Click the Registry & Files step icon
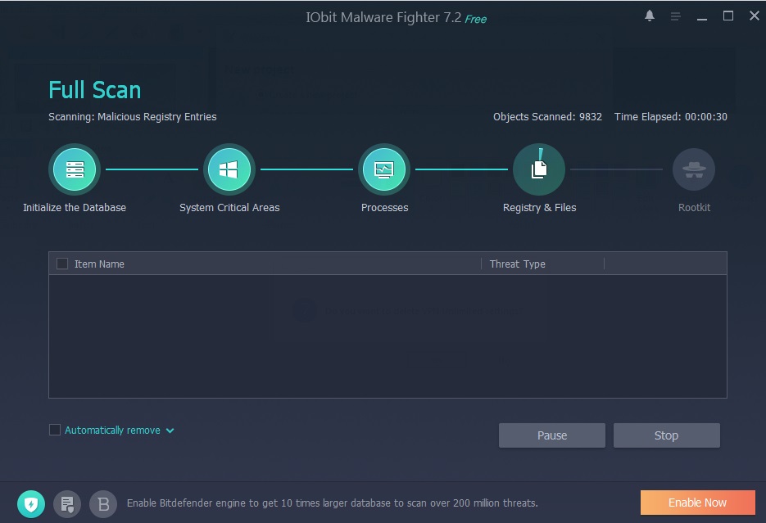 pos(539,169)
